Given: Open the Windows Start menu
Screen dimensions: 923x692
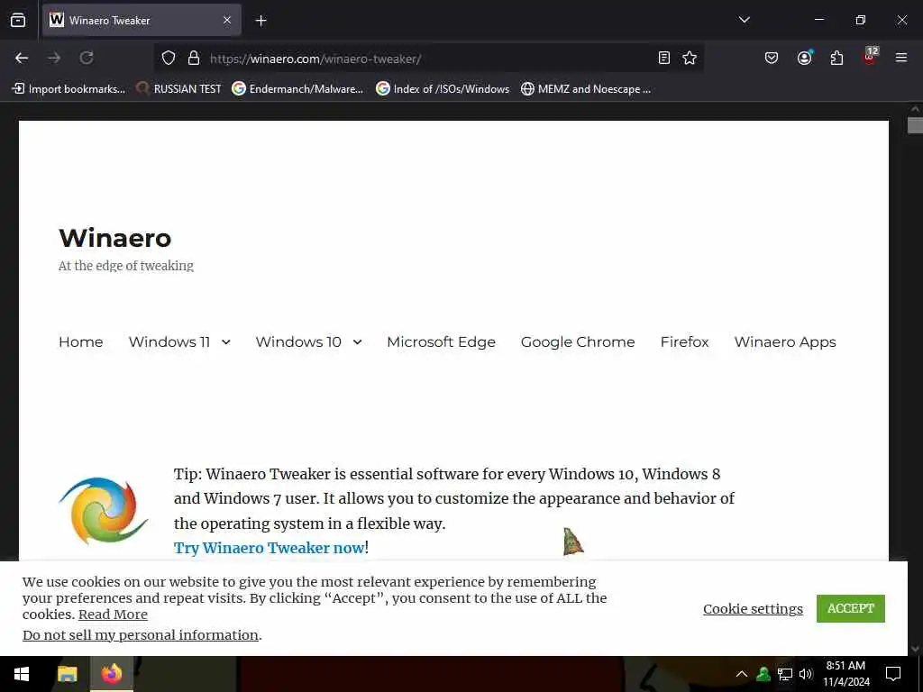Looking at the screenshot, I should tap(22, 674).
